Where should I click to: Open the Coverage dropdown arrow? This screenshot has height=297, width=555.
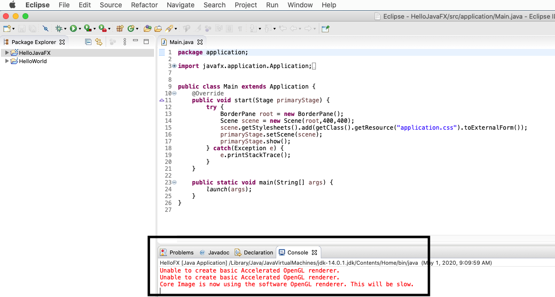[x=94, y=29]
